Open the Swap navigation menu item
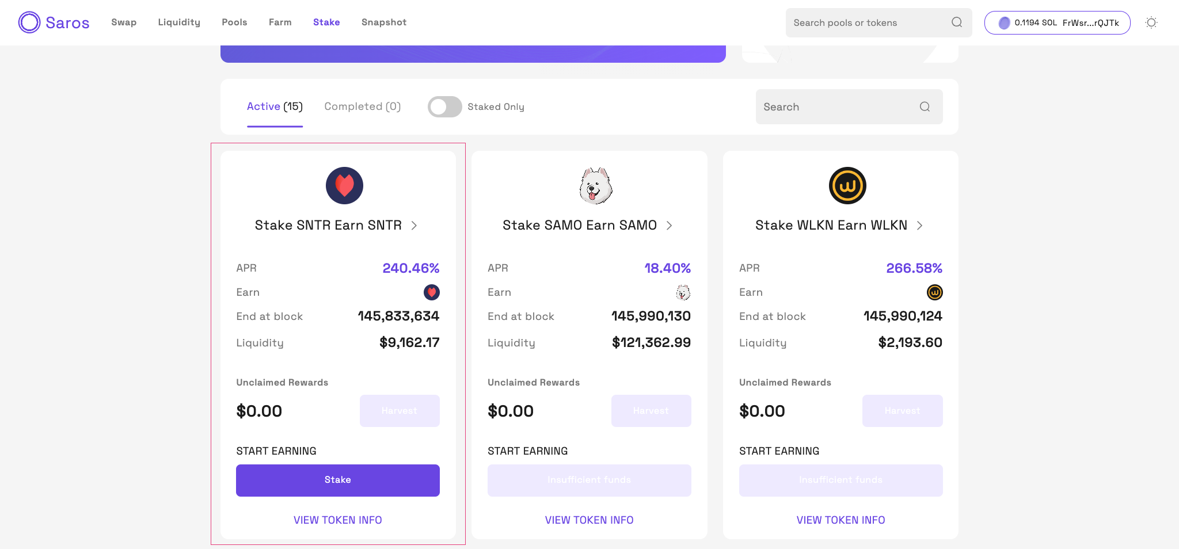 [124, 22]
